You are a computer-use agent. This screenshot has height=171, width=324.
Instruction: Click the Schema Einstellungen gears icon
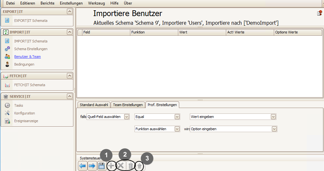(7, 49)
